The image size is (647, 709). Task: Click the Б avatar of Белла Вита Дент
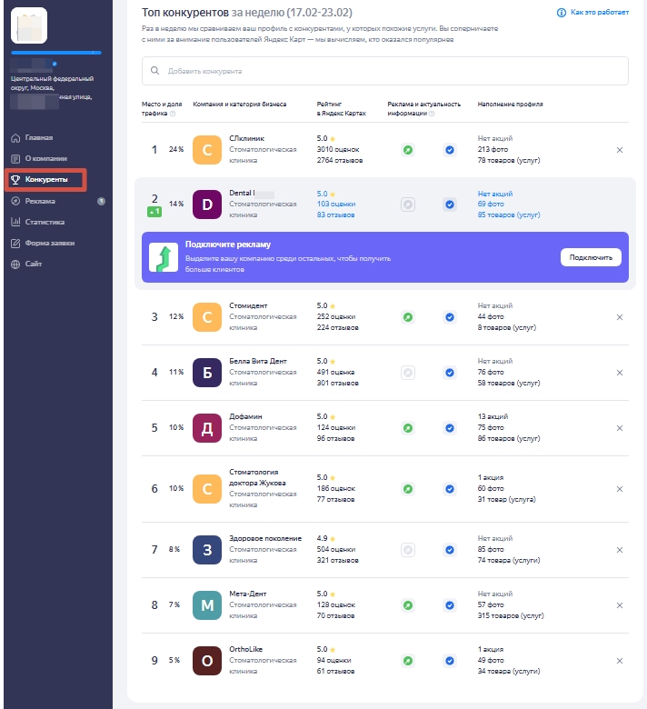tap(207, 373)
